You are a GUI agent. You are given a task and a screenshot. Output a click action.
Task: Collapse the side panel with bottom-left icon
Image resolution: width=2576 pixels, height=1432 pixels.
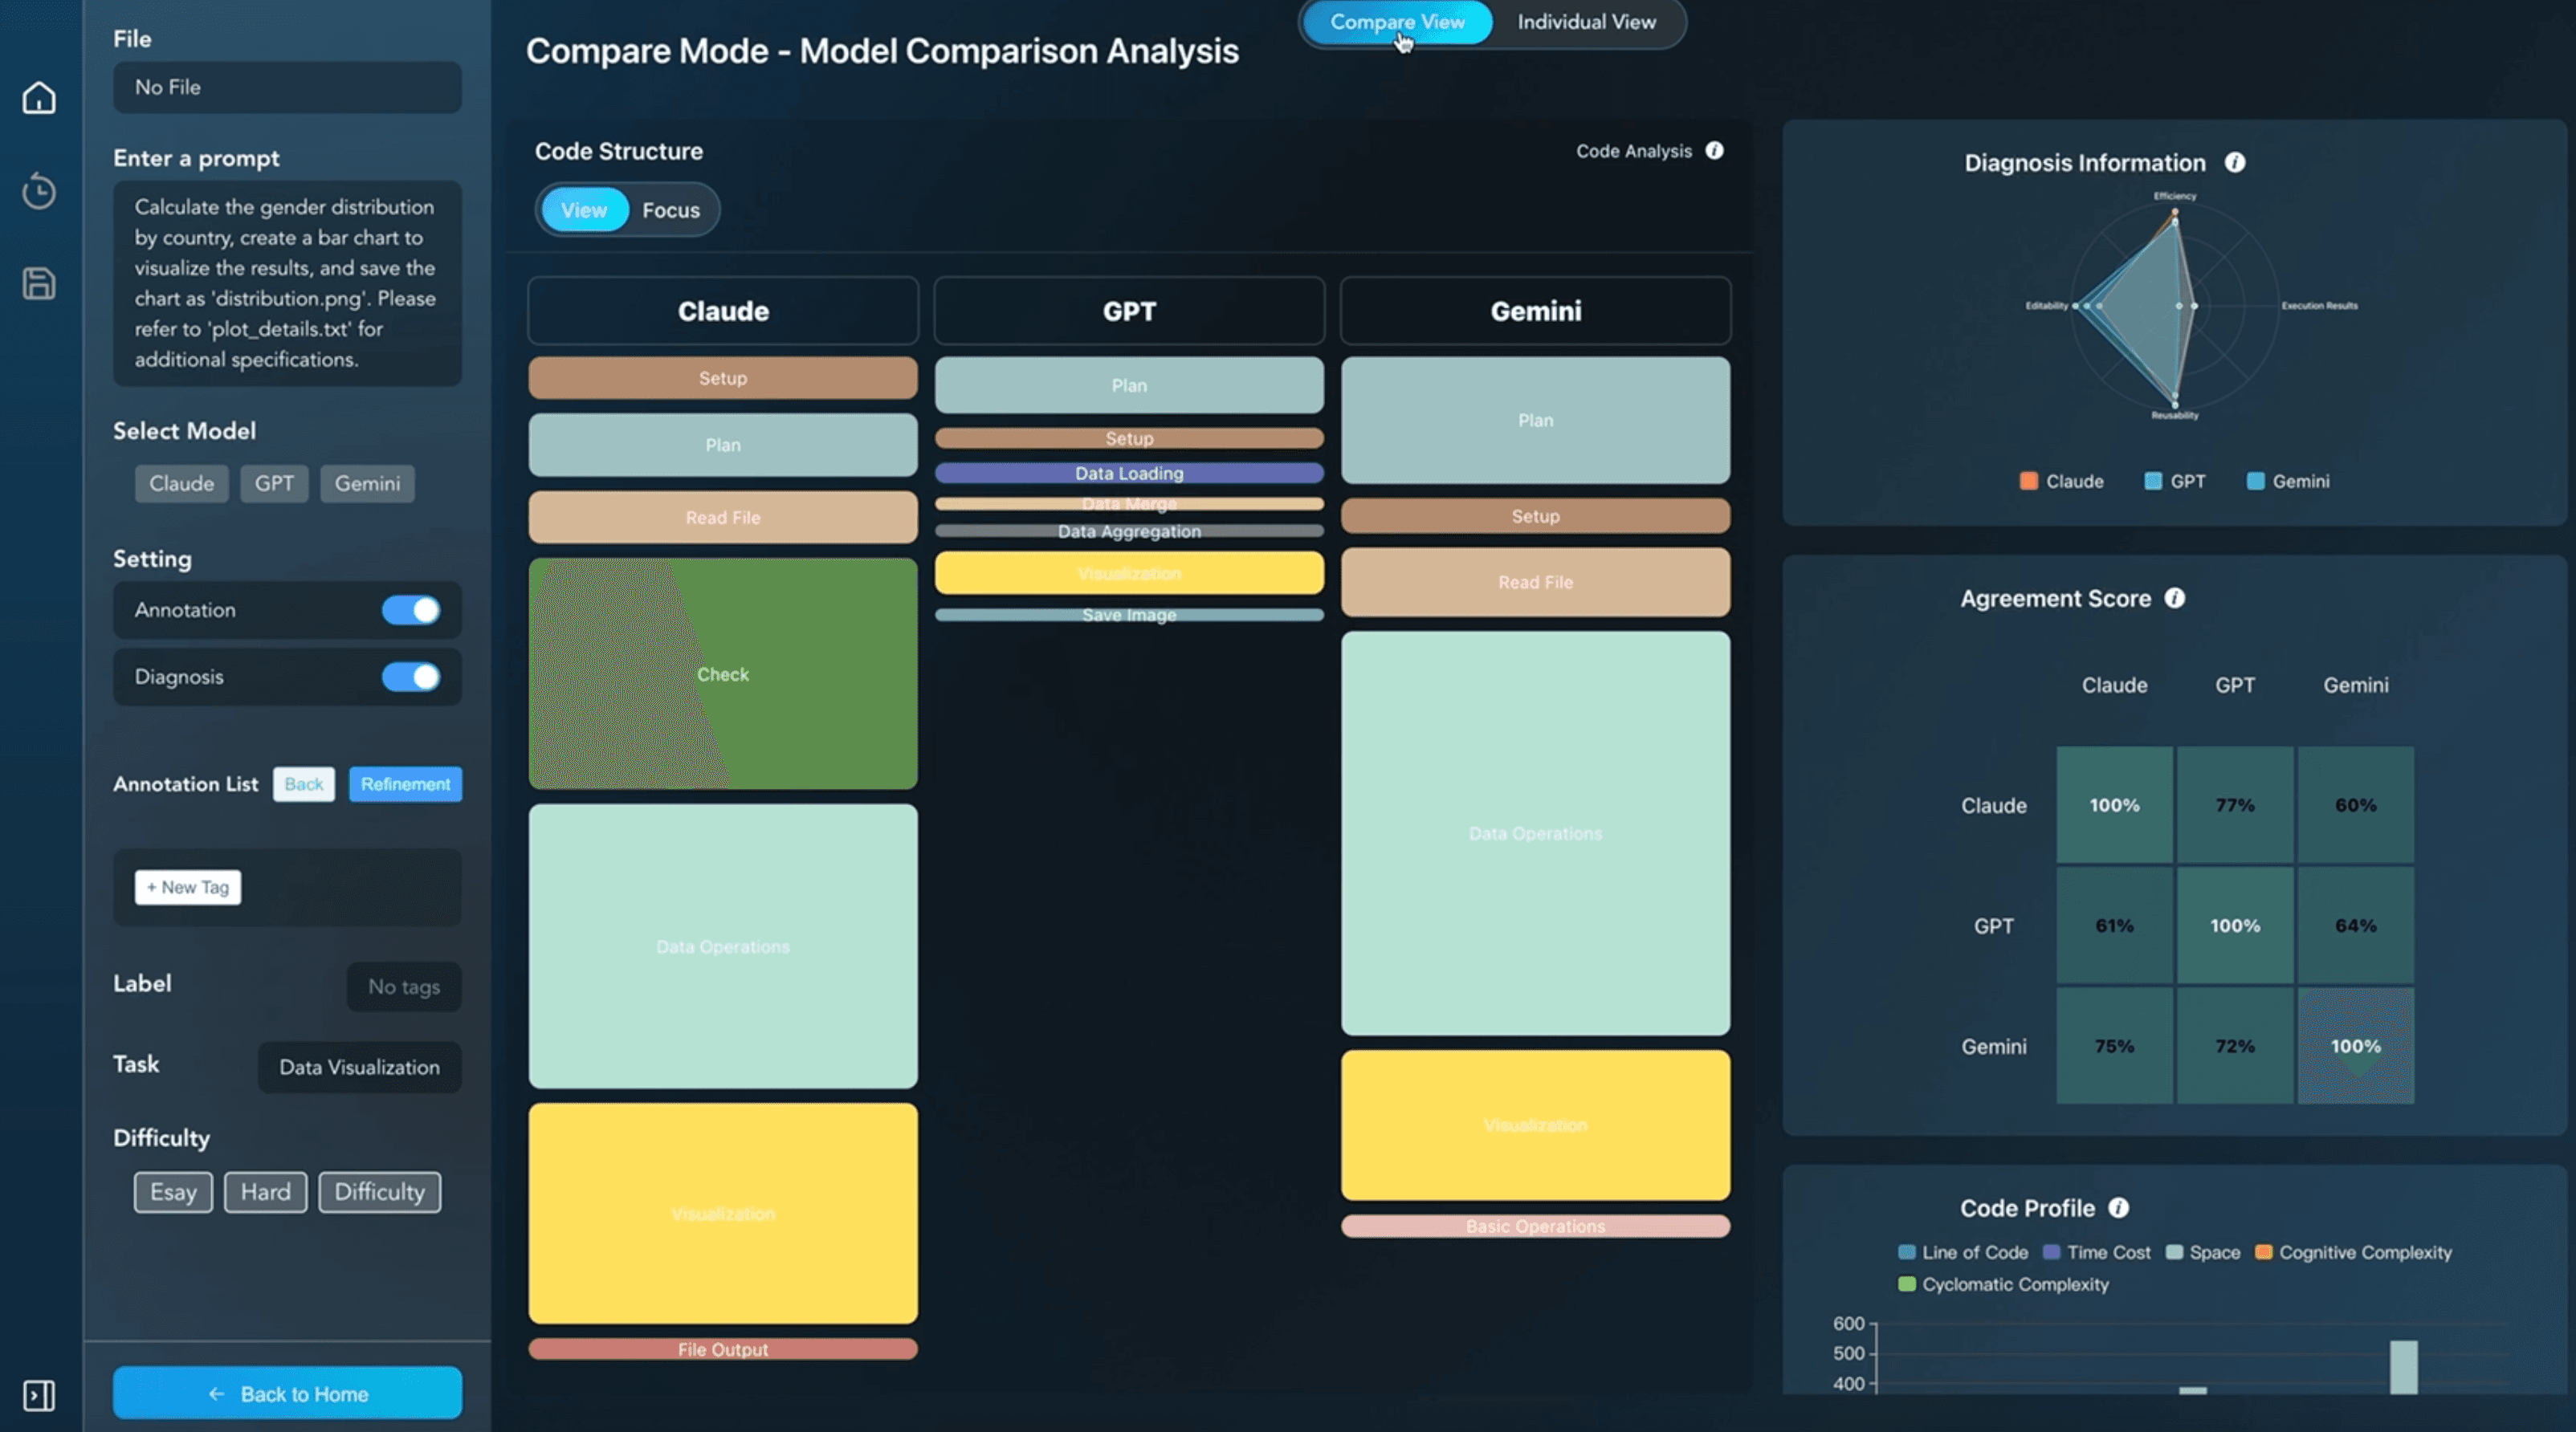pos(39,1395)
